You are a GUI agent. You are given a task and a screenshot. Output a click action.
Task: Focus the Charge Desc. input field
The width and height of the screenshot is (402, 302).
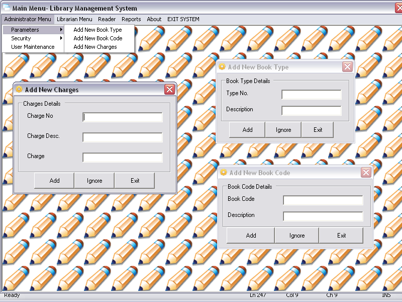[123, 137]
